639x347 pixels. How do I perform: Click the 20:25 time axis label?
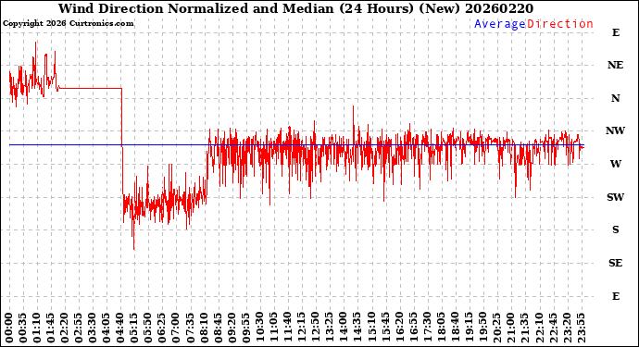tap(497, 328)
